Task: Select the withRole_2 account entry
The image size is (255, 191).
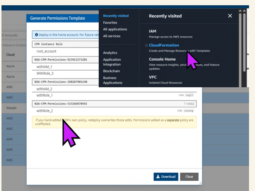Action: point(44,111)
